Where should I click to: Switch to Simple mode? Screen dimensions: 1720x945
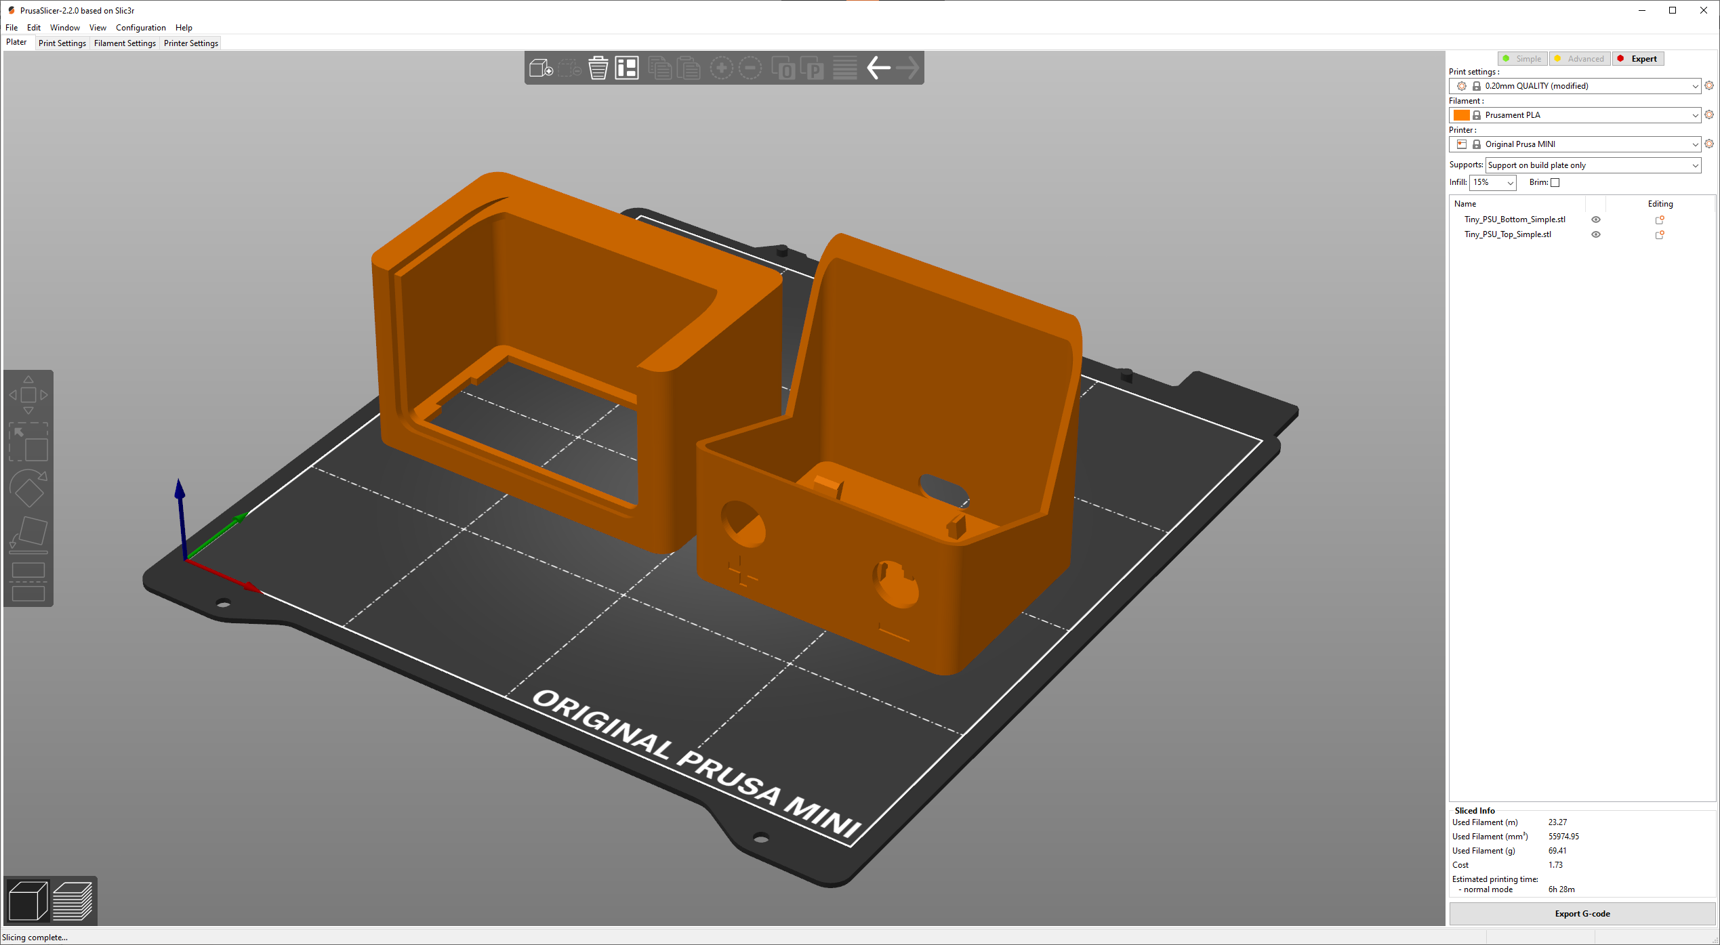1522,59
